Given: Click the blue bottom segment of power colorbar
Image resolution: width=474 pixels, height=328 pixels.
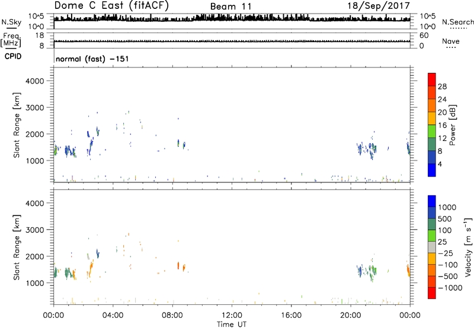Looking at the screenshot, I should [x=432, y=170].
